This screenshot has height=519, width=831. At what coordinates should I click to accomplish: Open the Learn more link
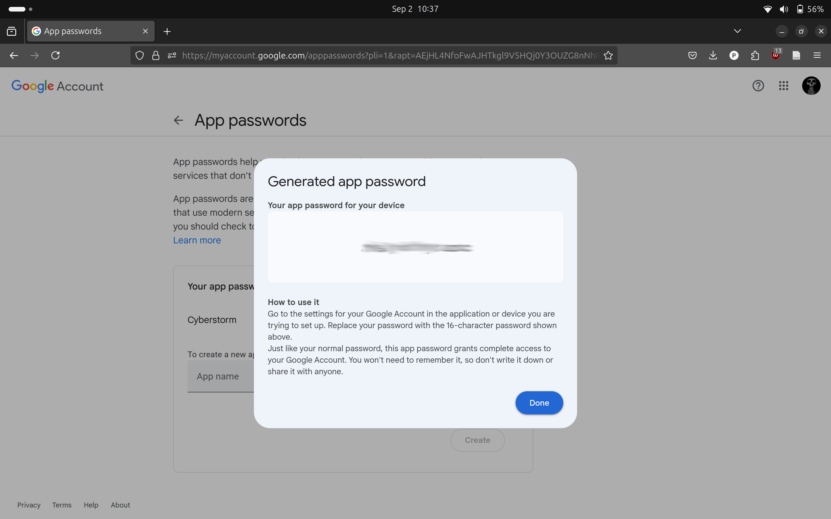197,240
